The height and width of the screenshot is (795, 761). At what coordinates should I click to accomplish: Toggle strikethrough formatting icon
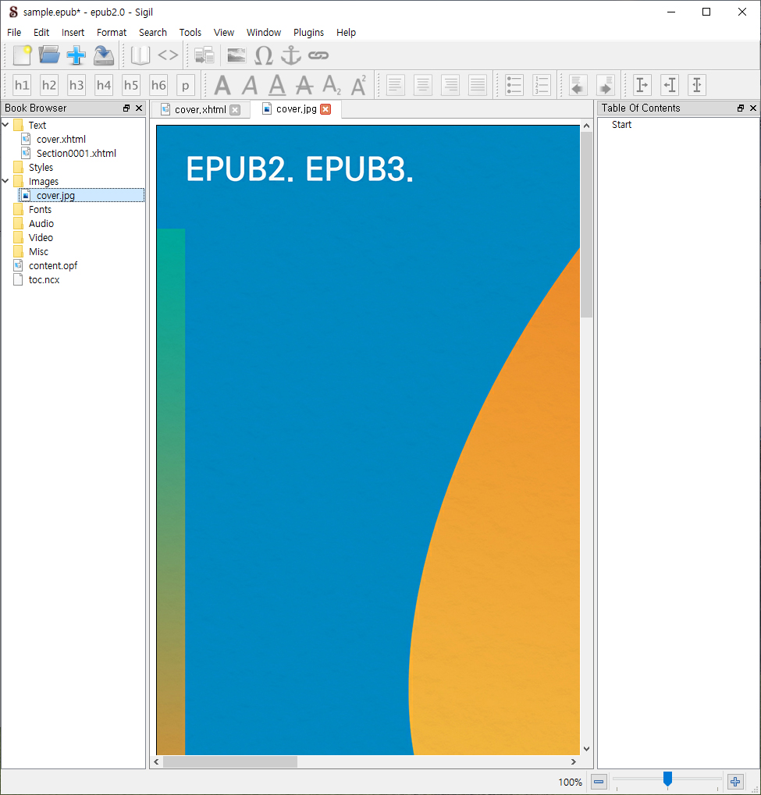point(304,85)
